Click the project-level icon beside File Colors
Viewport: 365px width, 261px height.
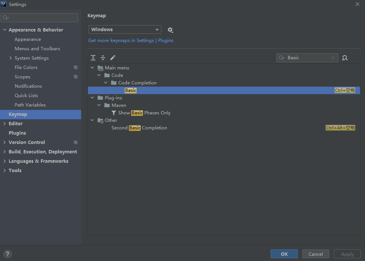tap(75, 67)
